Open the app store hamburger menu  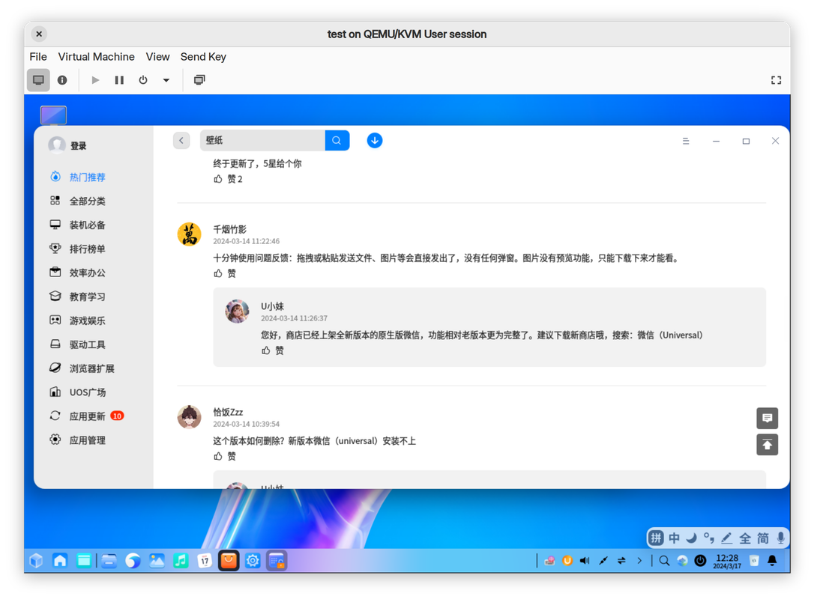(x=686, y=141)
